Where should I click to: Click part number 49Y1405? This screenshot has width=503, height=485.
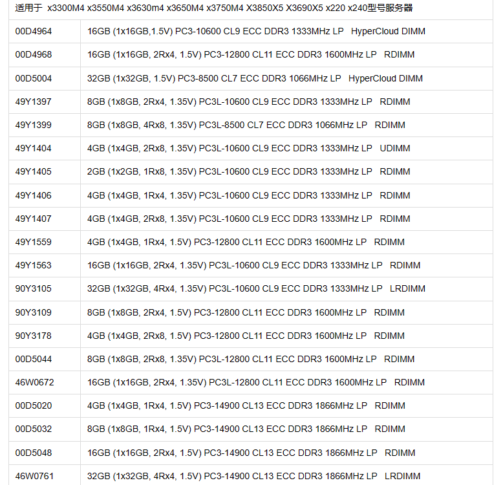(x=33, y=171)
